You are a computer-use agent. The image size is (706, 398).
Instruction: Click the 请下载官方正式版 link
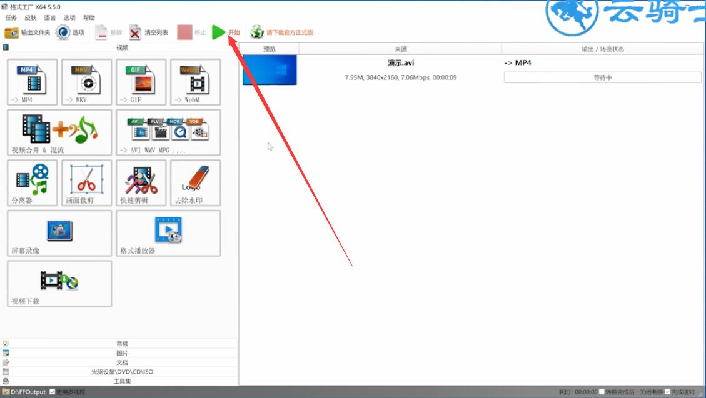tap(281, 32)
